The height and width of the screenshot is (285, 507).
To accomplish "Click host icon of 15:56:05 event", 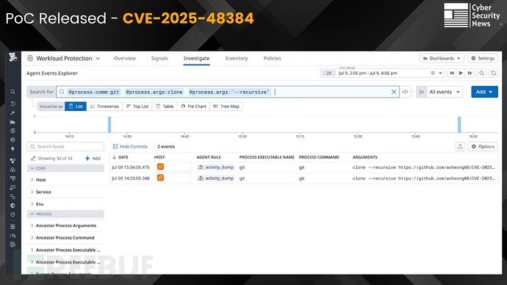I will (x=160, y=167).
